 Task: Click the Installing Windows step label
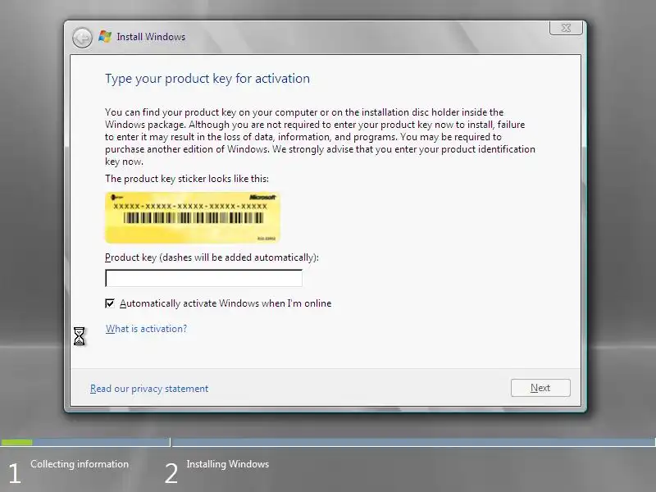(x=228, y=464)
